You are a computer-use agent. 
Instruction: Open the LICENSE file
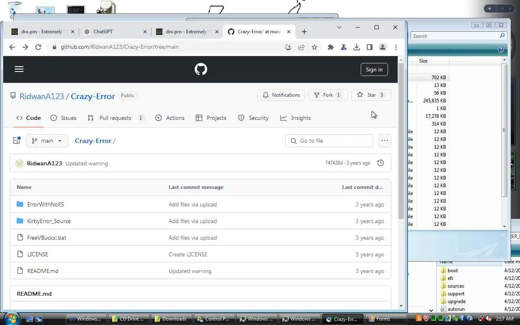pos(37,254)
